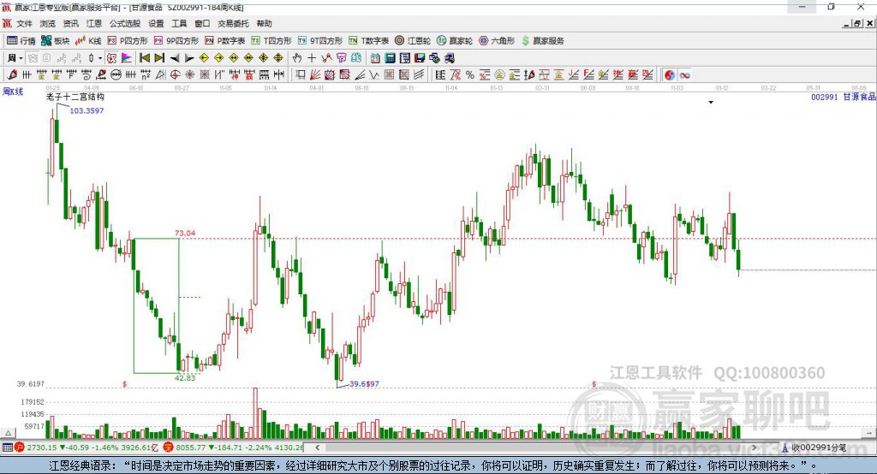Open the 文件 menu
877x474 pixels.
pyautogui.click(x=24, y=23)
